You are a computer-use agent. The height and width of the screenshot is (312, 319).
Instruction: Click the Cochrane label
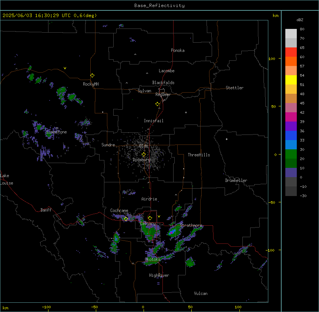[x=119, y=210]
